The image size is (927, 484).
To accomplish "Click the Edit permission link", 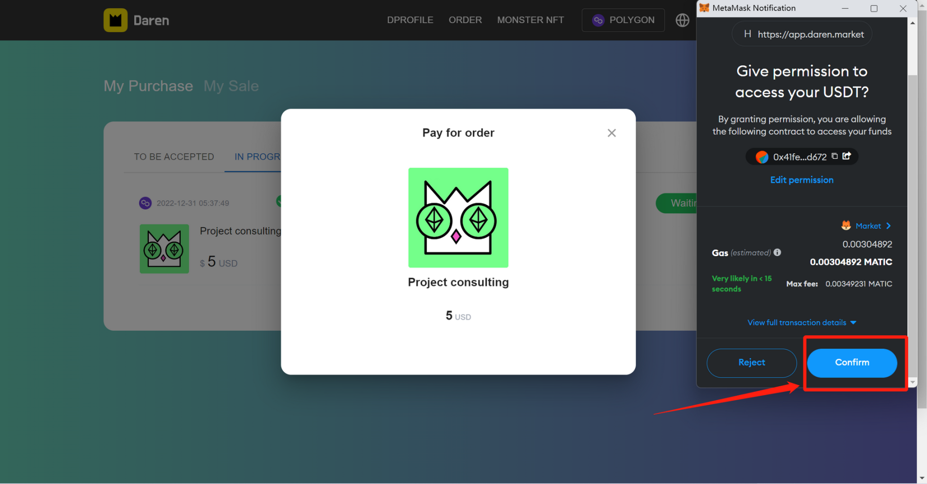I will click(801, 180).
